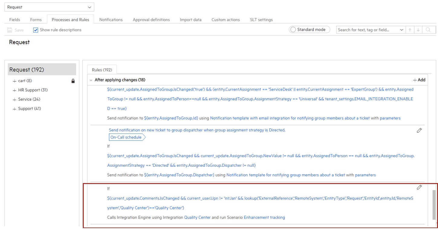Click the up arrow to find previous search match

[x=410, y=30]
